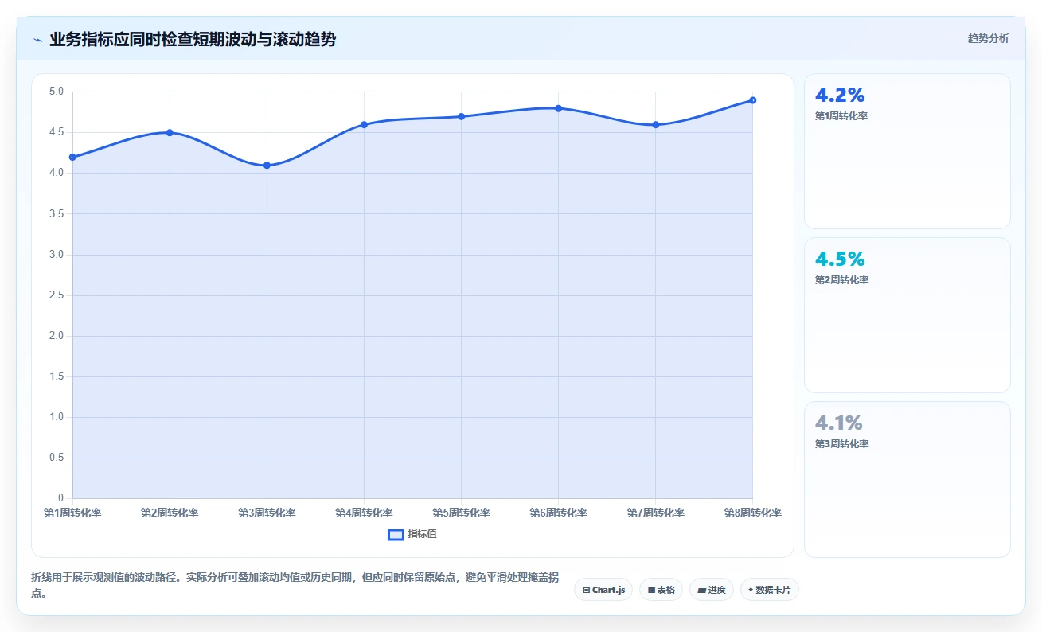Click the 第5周转化率 data point on the line
Screen dimensions: 1042x632
[461, 116]
